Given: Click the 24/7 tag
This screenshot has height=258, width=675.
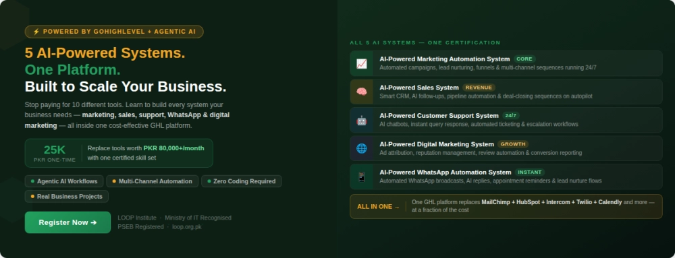Looking at the screenshot, I should (x=510, y=115).
